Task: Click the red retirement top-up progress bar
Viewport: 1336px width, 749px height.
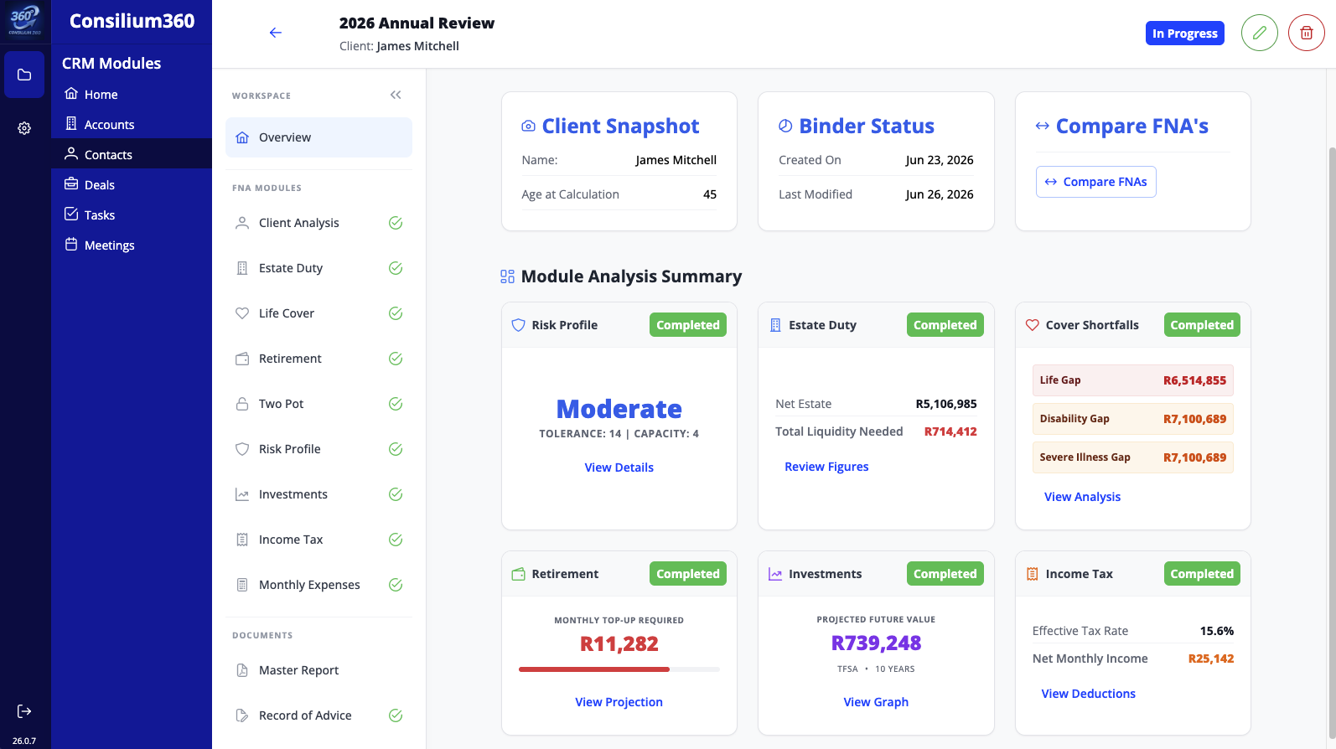Action: click(593, 669)
